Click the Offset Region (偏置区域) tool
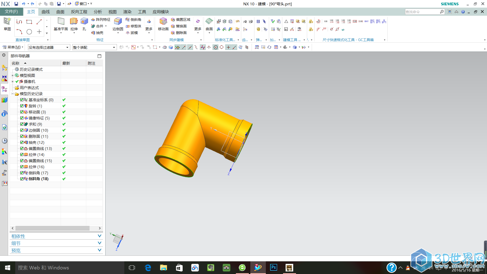This screenshot has width=487, height=274. click(x=181, y=20)
